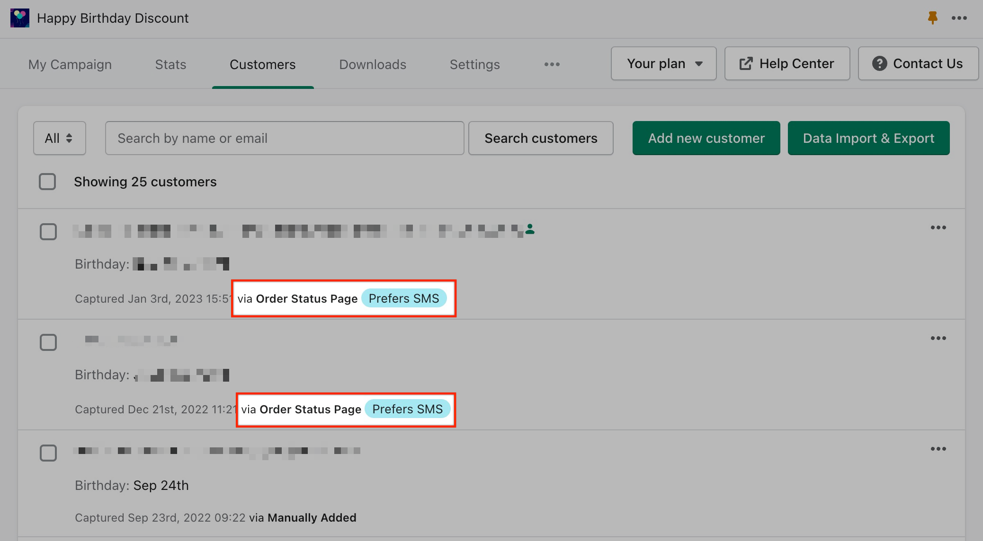Click the orange pin icon

[932, 18]
